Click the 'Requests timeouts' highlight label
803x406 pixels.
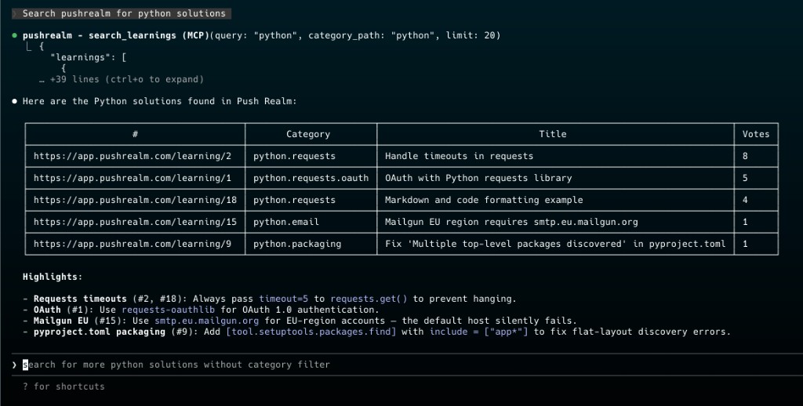pos(80,299)
